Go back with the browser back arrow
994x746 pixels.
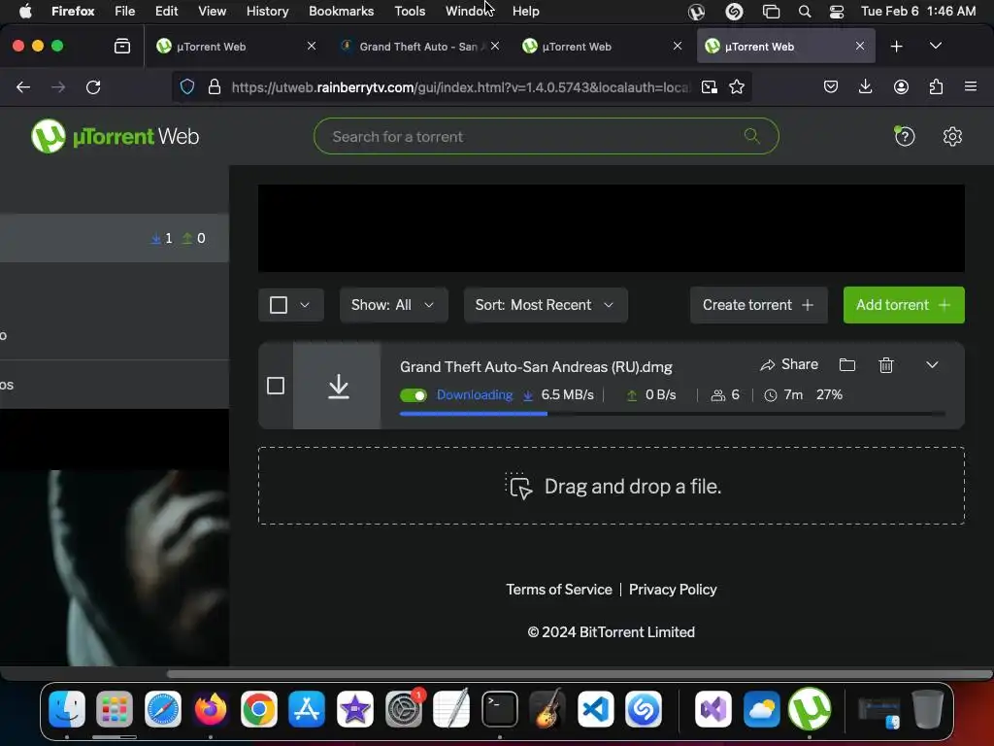click(x=23, y=86)
